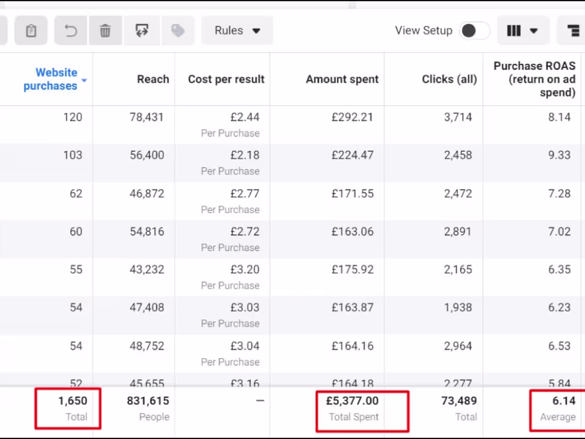Click the find and replace icon
The image size is (585, 439).
(x=141, y=31)
